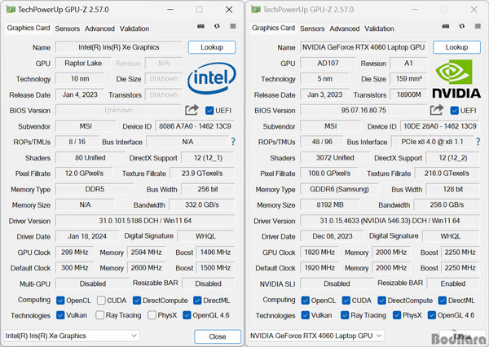
Task: Click the GDDR6 (Samsung) memory type value
Action: [x=339, y=189]
